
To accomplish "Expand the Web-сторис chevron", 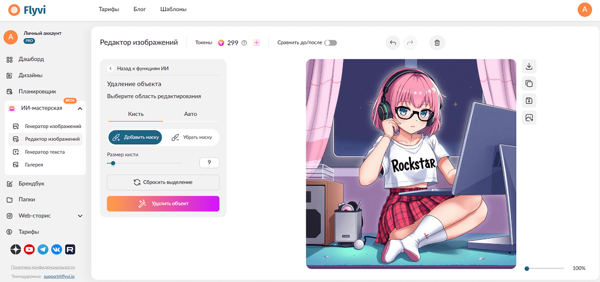I will click(x=80, y=216).
